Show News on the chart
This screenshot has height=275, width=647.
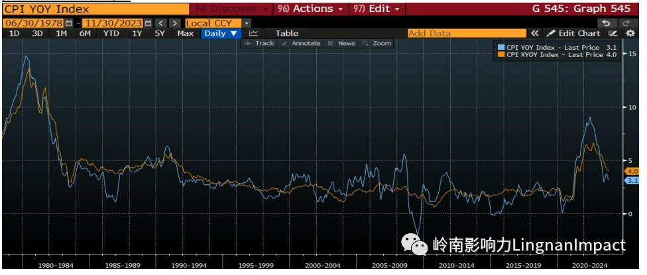click(x=341, y=43)
